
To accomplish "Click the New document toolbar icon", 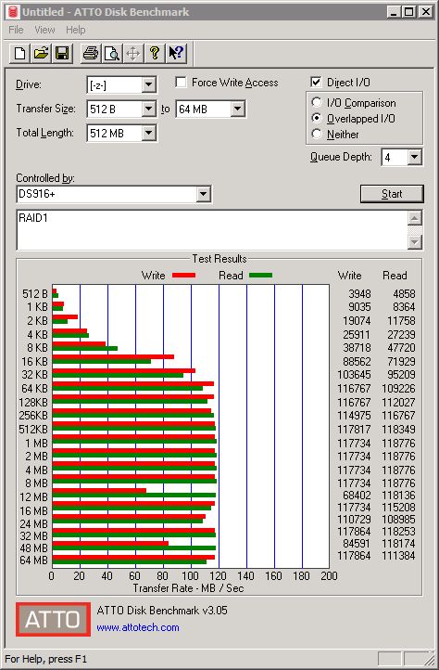I will (x=20, y=54).
